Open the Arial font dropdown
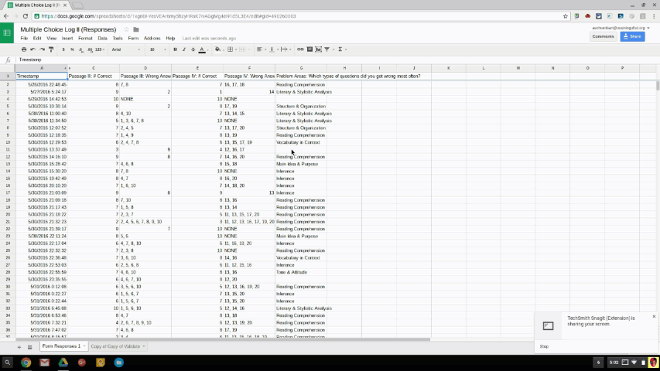Viewport: 660px width, 371px height. pyautogui.click(x=126, y=49)
